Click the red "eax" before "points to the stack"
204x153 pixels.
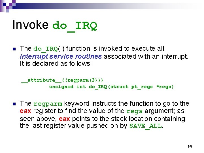[x=64, y=119]
